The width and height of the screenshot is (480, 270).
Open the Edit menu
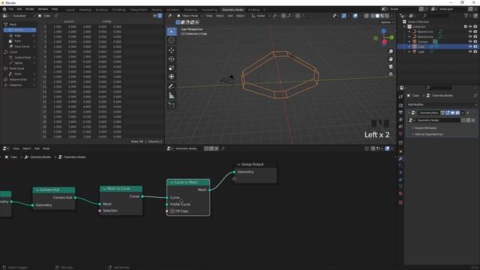pyautogui.click(x=19, y=9)
